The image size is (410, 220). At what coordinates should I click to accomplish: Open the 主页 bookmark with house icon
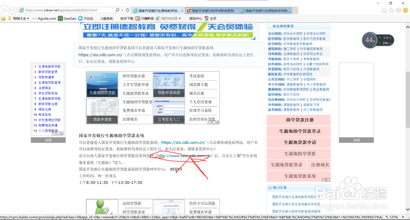point(210,18)
